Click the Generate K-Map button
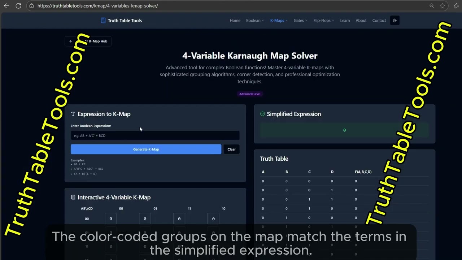This screenshot has height=260, width=462. (146, 149)
